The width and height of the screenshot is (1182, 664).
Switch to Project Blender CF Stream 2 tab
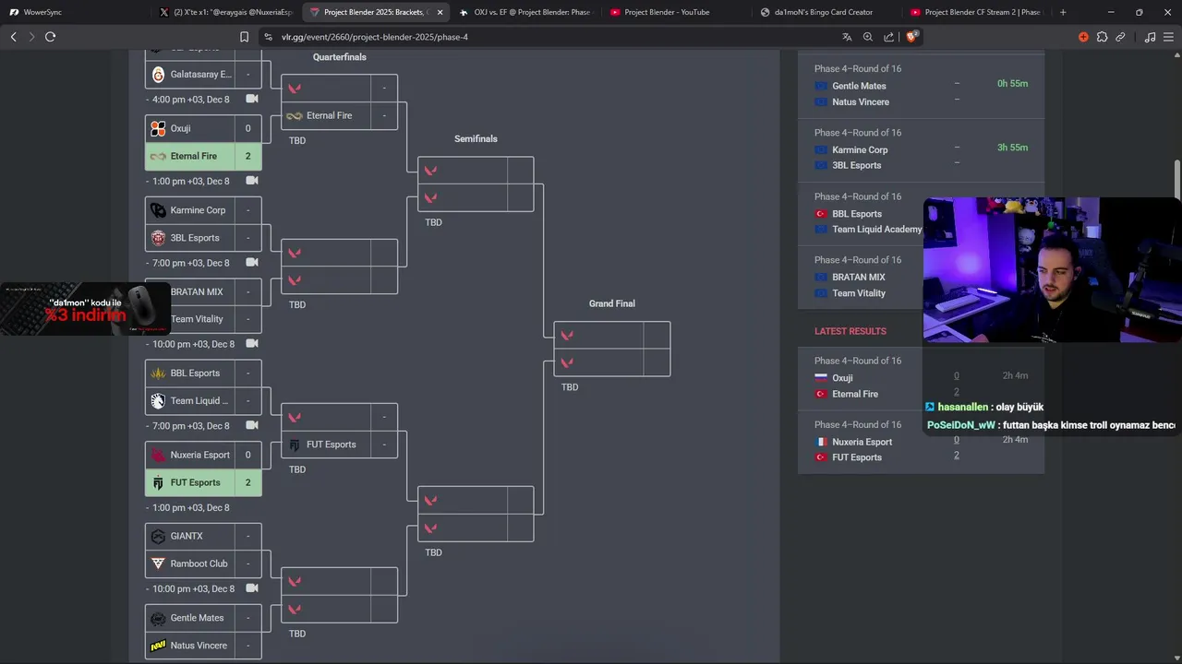976,12
